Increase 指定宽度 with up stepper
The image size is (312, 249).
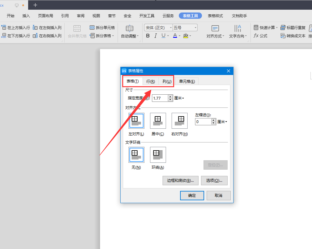click(x=170, y=97)
